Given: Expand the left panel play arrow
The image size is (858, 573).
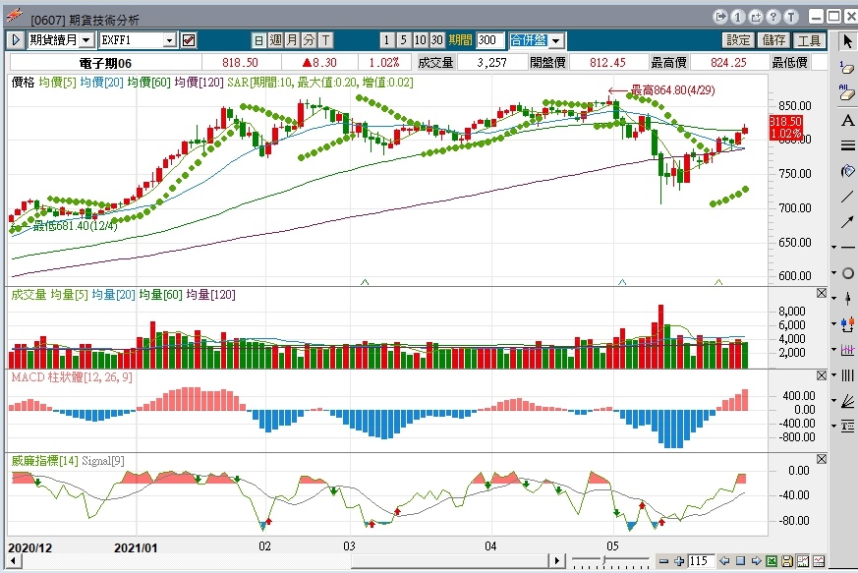Looking at the screenshot, I should point(16,40).
